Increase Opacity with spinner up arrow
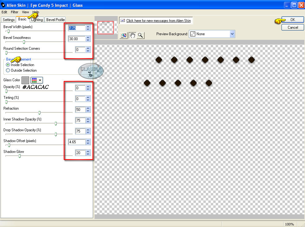305x227 pixels. click(88, 86)
